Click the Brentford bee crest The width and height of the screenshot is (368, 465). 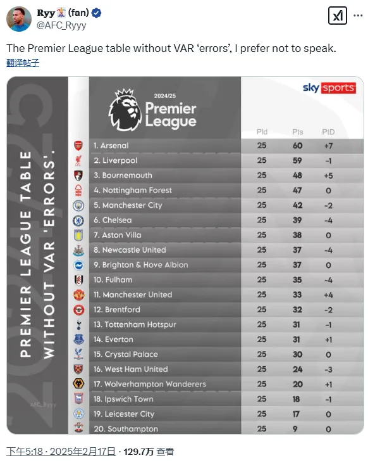tap(79, 310)
